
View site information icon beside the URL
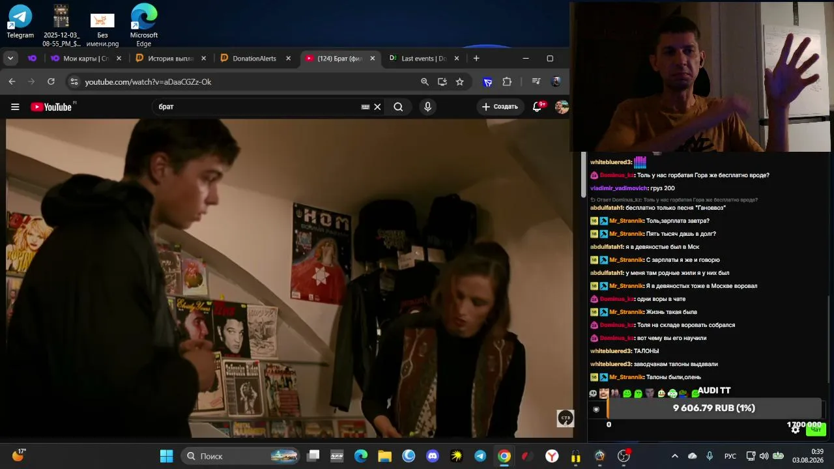[x=74, y=81]
